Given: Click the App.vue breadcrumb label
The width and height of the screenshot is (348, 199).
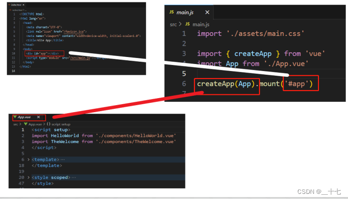Looking at the screenshot, I should (35, 124).
